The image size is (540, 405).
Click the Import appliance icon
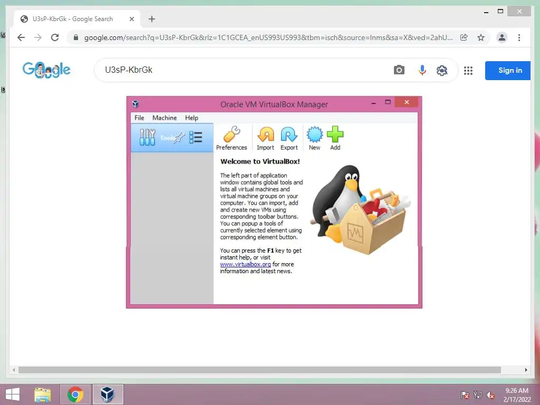[x=266, y=134]
